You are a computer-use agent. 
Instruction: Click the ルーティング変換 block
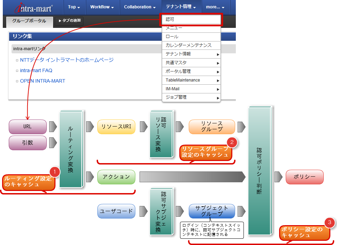pyautogui.click(x=71, y=149)
